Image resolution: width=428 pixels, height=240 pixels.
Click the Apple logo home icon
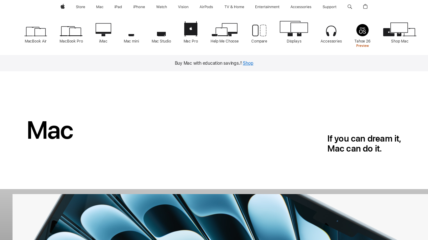pos(63,7)
